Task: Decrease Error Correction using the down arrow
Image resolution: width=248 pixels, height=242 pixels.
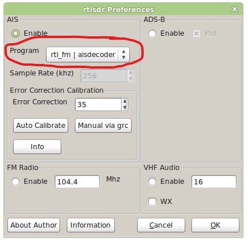Action: pos(125,108)
